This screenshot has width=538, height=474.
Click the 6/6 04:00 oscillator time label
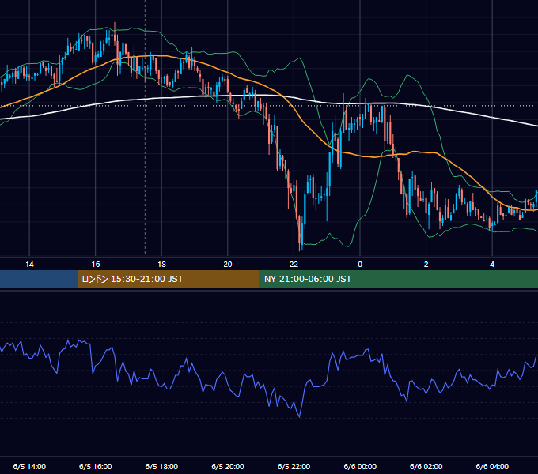[492, 466]
